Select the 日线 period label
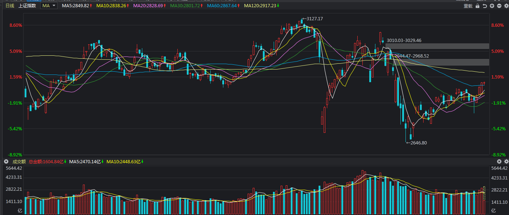 click(x=10, y=6)
